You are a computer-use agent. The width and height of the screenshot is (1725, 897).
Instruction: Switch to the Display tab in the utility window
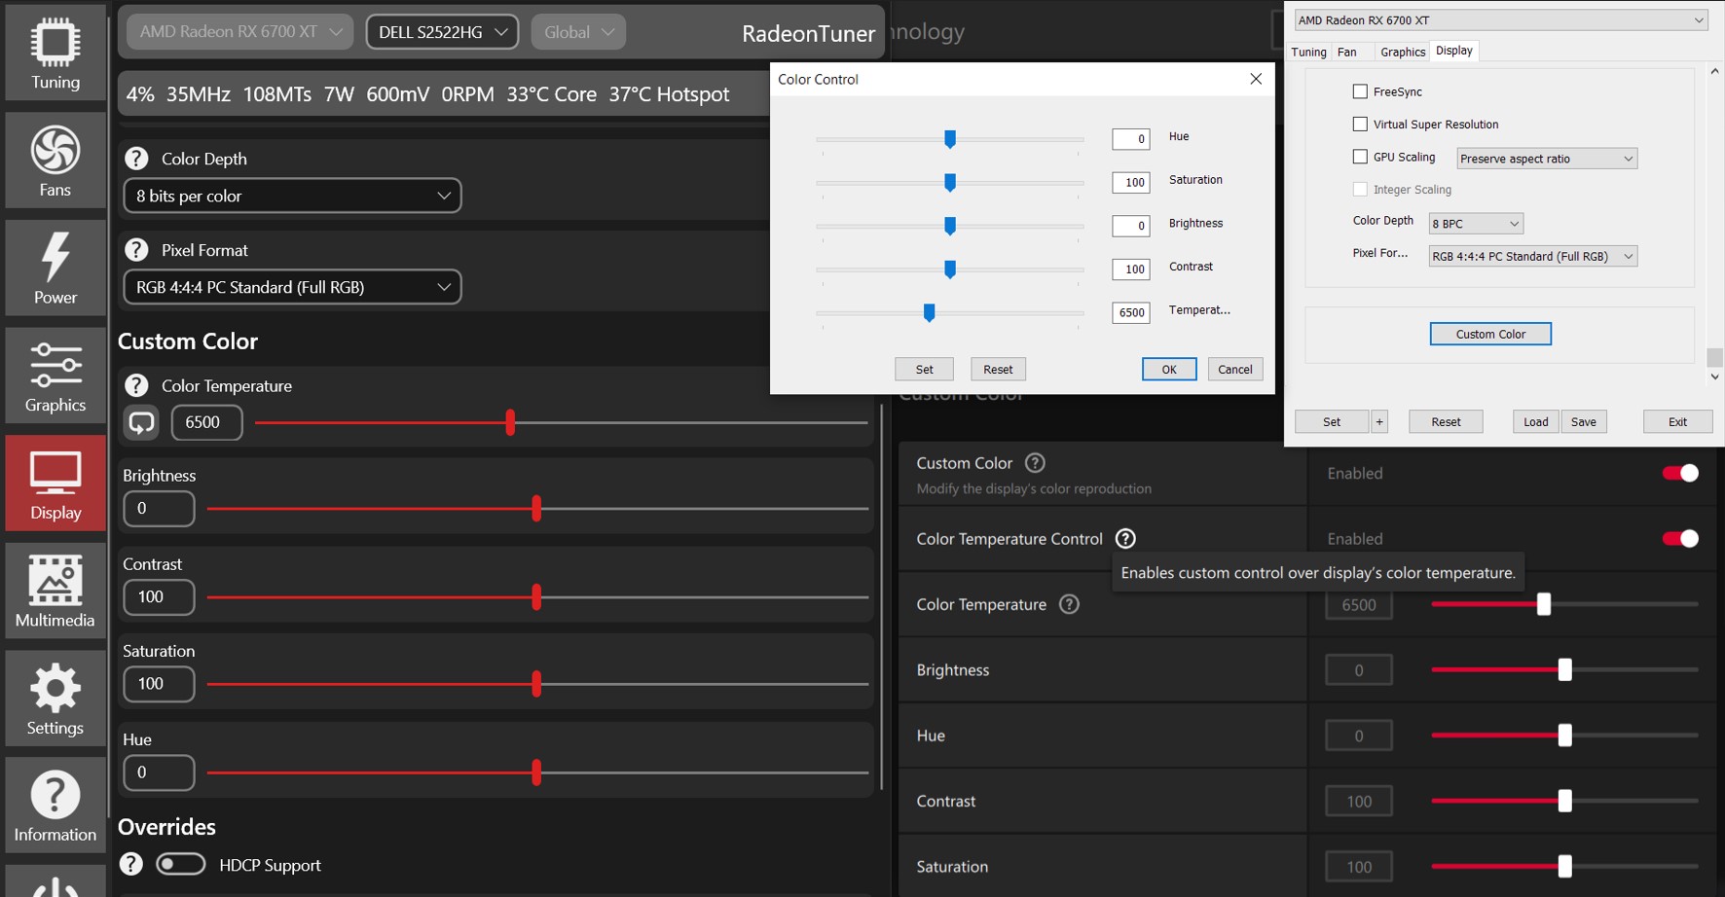point(1454,51)
